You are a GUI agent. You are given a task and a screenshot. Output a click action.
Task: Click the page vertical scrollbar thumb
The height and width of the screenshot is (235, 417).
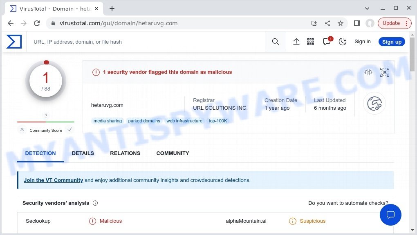tap(412, 54)
